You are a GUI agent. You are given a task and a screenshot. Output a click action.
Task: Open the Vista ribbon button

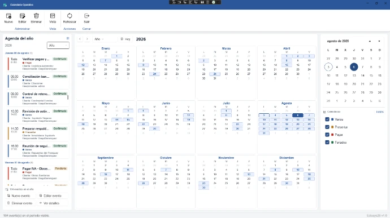(53, 19)
